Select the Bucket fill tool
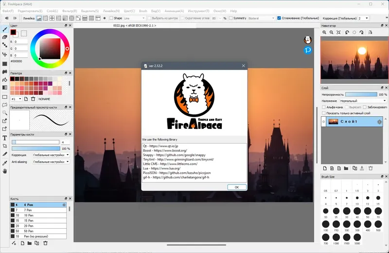Viewport: 389px width, 253px height. click(x=5, y=80)
